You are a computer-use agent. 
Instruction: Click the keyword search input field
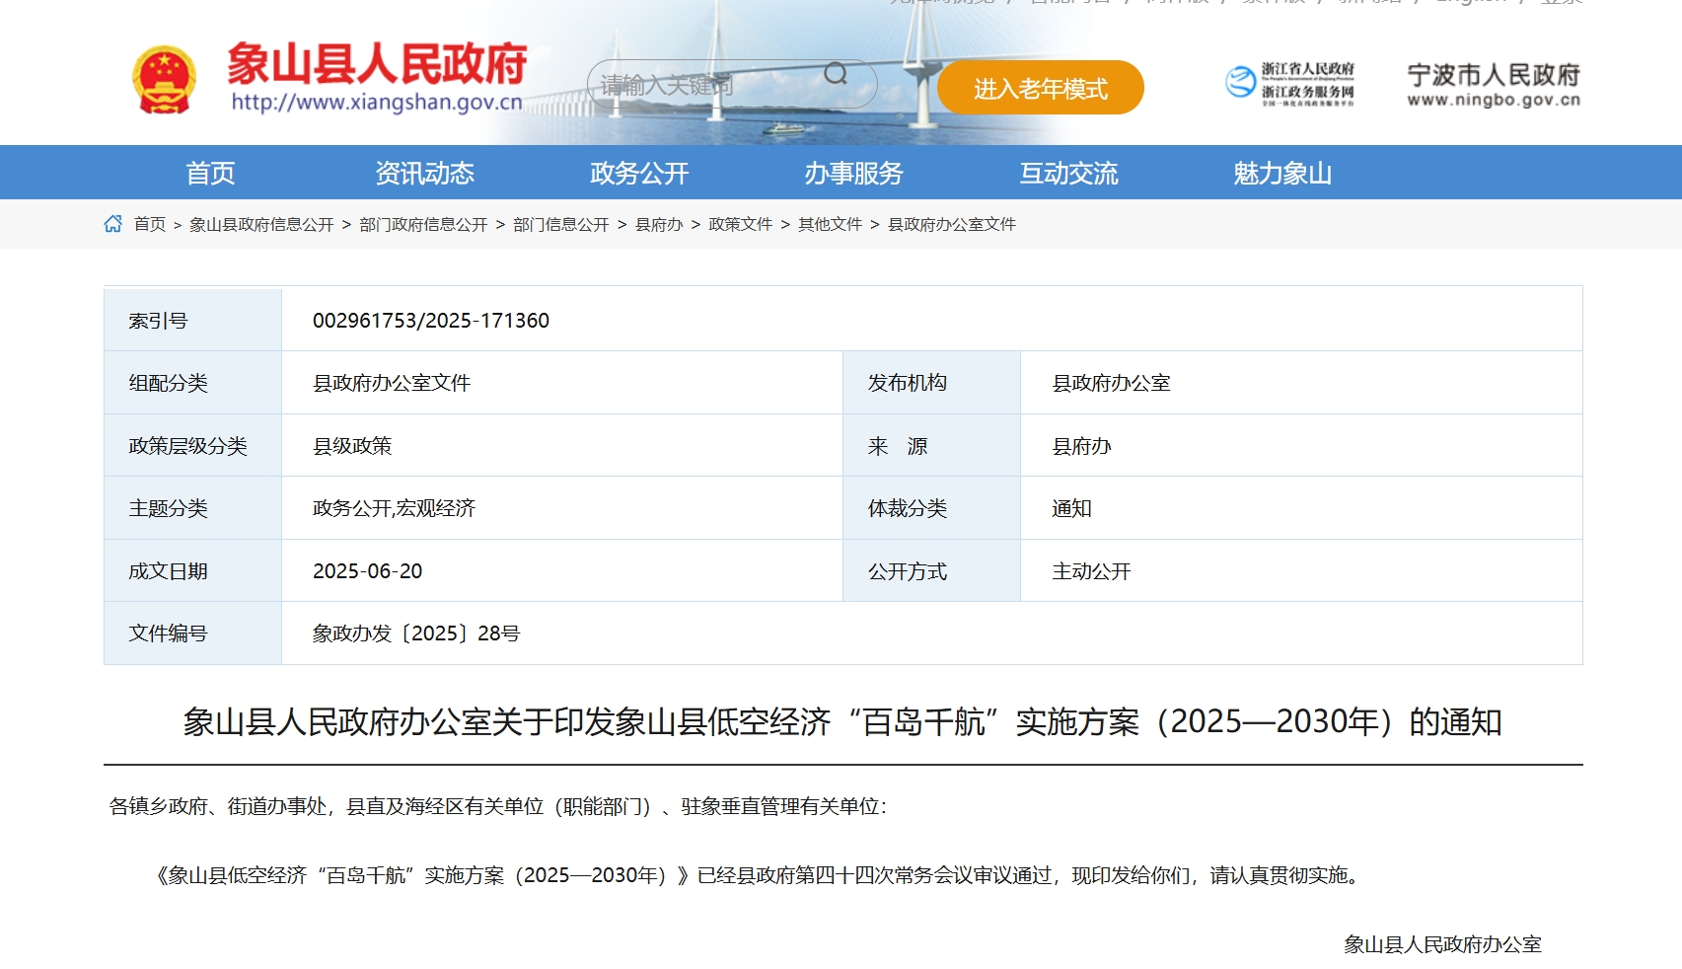[705, 85]
